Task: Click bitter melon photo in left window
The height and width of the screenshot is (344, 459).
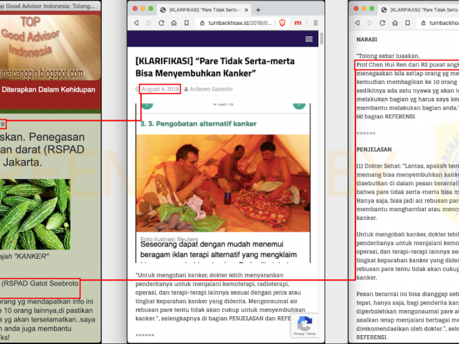Action: pos(35,214)
